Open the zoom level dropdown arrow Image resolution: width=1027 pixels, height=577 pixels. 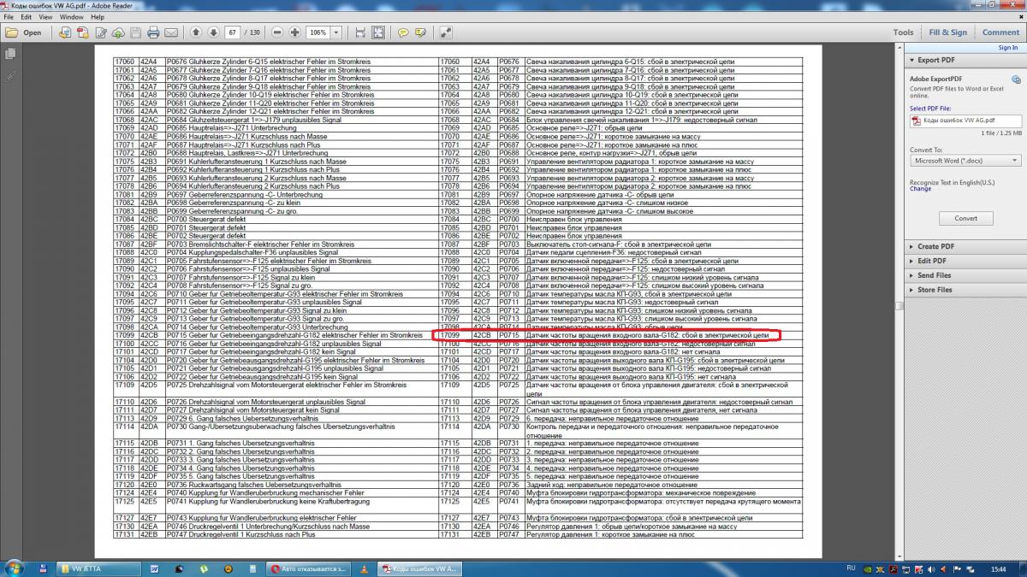pyautogui.click(x=335, y=32)
